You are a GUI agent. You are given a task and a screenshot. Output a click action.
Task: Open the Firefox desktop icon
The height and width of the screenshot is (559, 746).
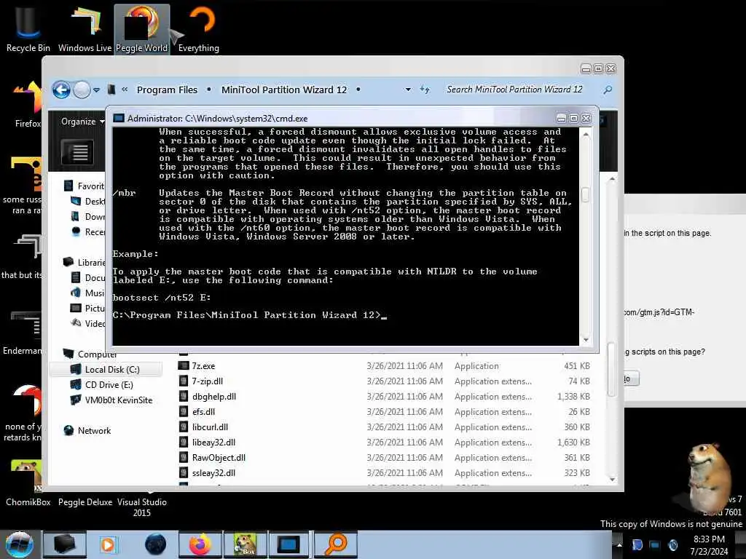(x=28, y=105)
